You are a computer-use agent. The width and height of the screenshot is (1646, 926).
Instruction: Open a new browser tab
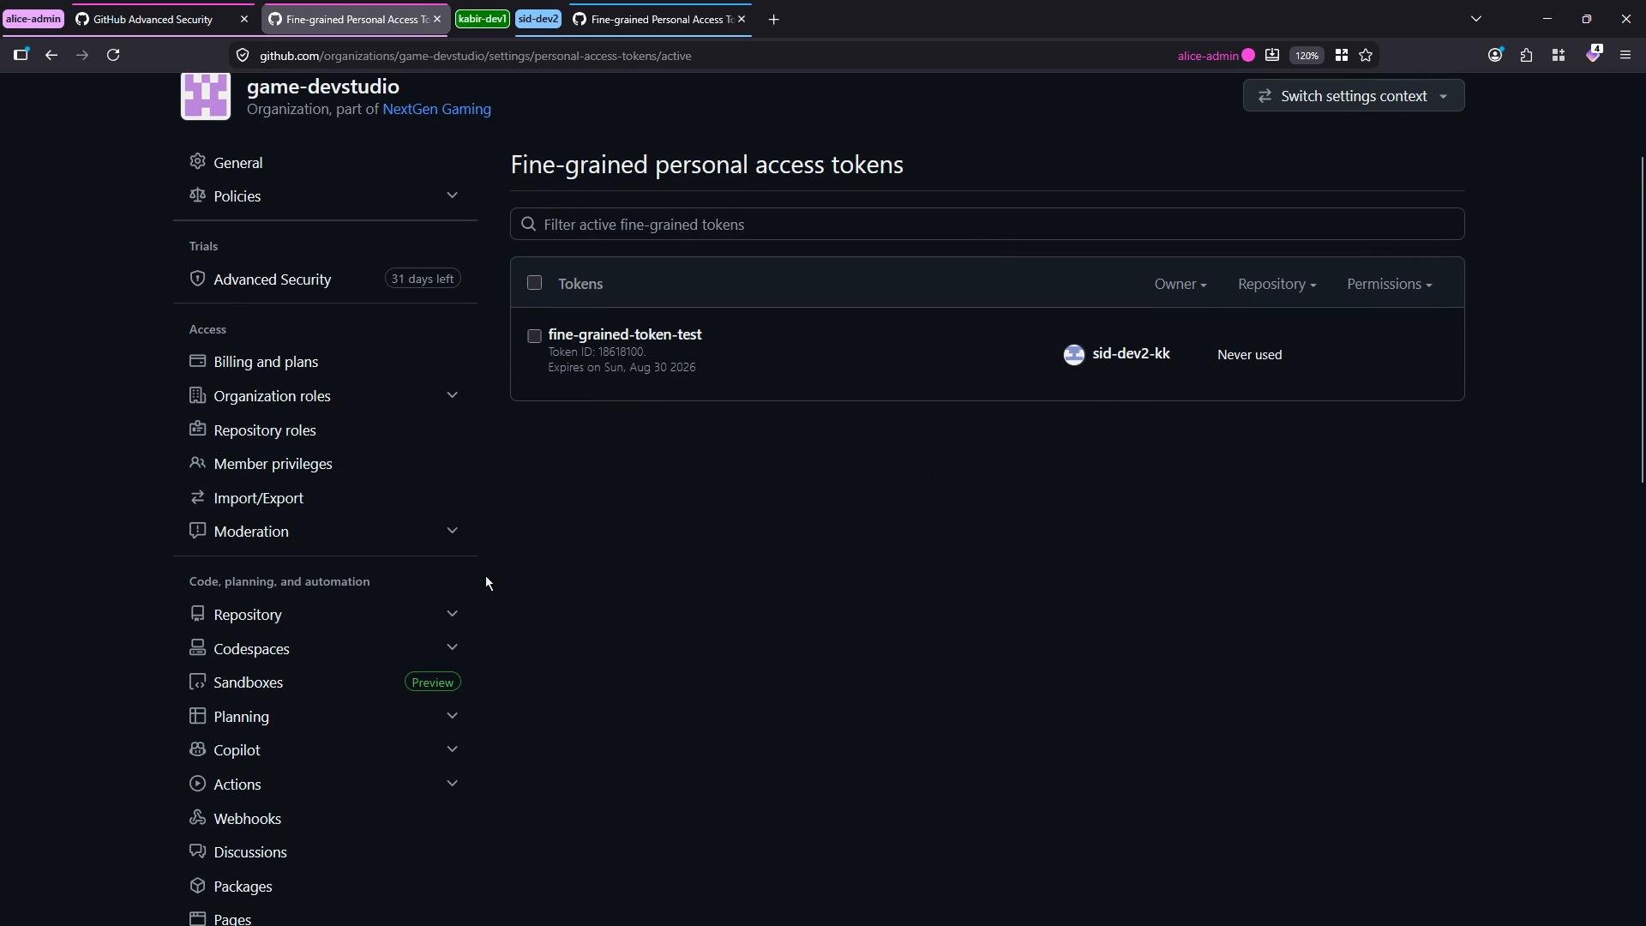pos(773,19)
